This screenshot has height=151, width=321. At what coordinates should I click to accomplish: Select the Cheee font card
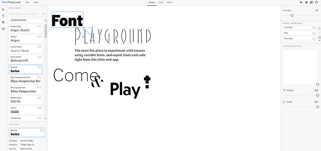click(x=26, y=110)
